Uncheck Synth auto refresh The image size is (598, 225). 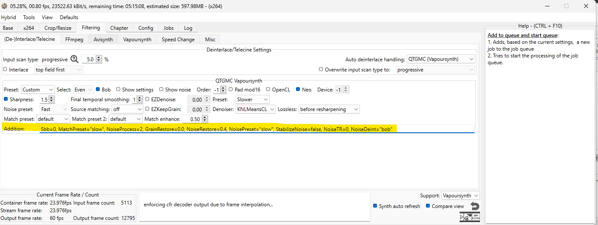(x=375, y=206)
